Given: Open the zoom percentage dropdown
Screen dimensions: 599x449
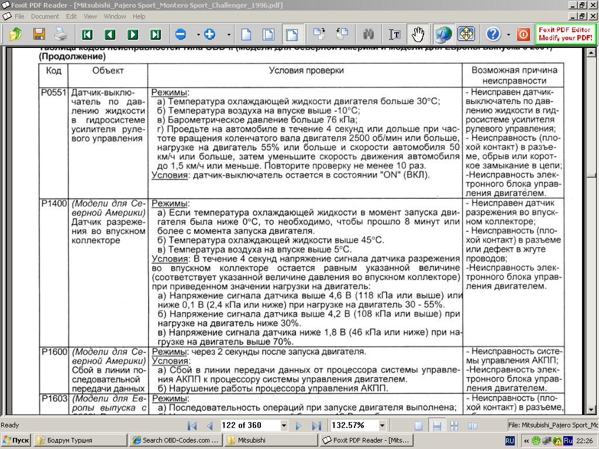Looking at the screenshot, I should point(382,426).
